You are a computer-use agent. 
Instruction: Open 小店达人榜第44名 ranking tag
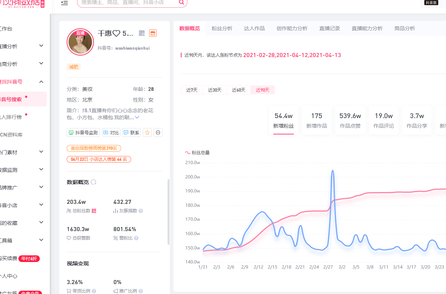tap(99, 159)
